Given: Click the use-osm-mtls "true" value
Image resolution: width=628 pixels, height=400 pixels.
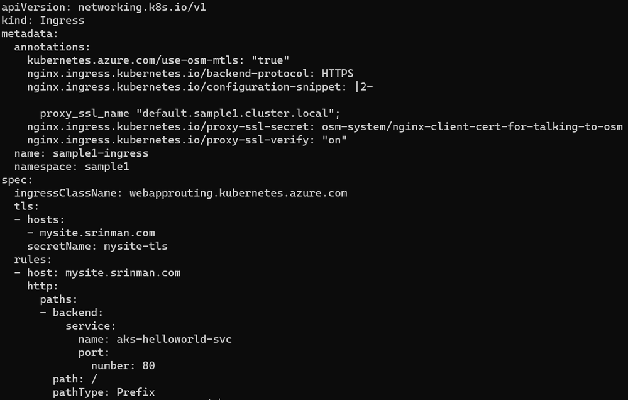Looking at the screenshot, I should pos(270,60).
